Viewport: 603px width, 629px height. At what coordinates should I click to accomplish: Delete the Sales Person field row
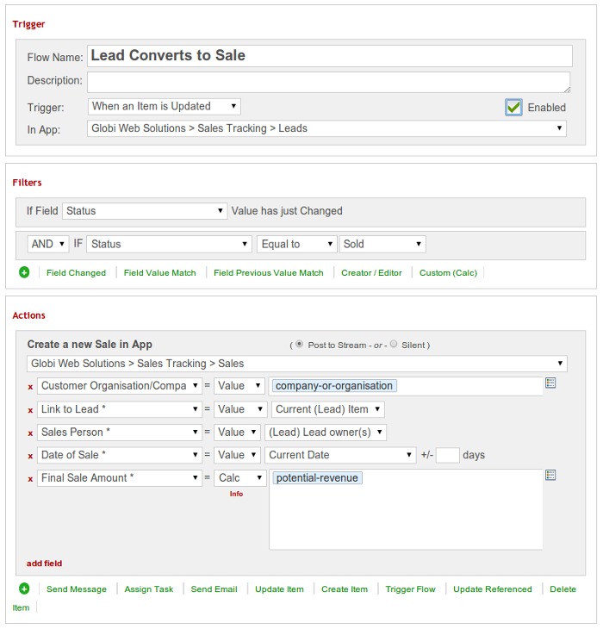tap(30, 433)
